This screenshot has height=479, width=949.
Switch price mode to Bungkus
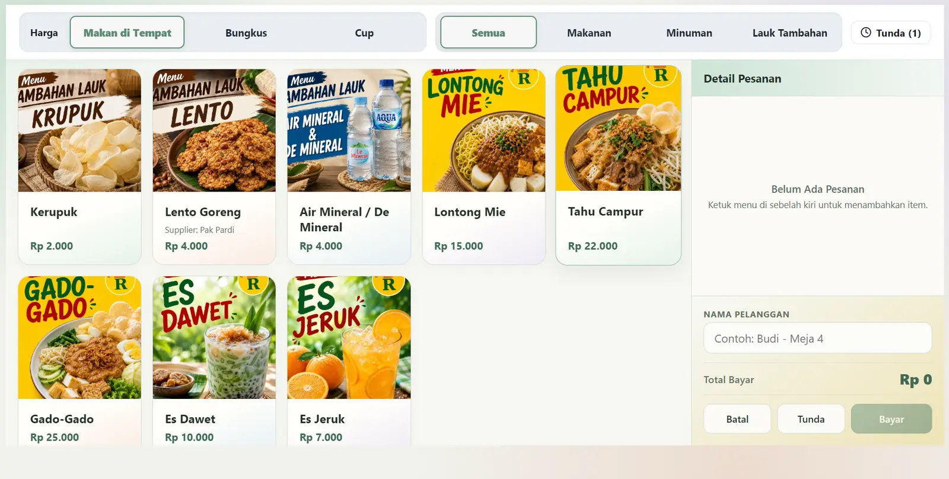click(246, 33)
